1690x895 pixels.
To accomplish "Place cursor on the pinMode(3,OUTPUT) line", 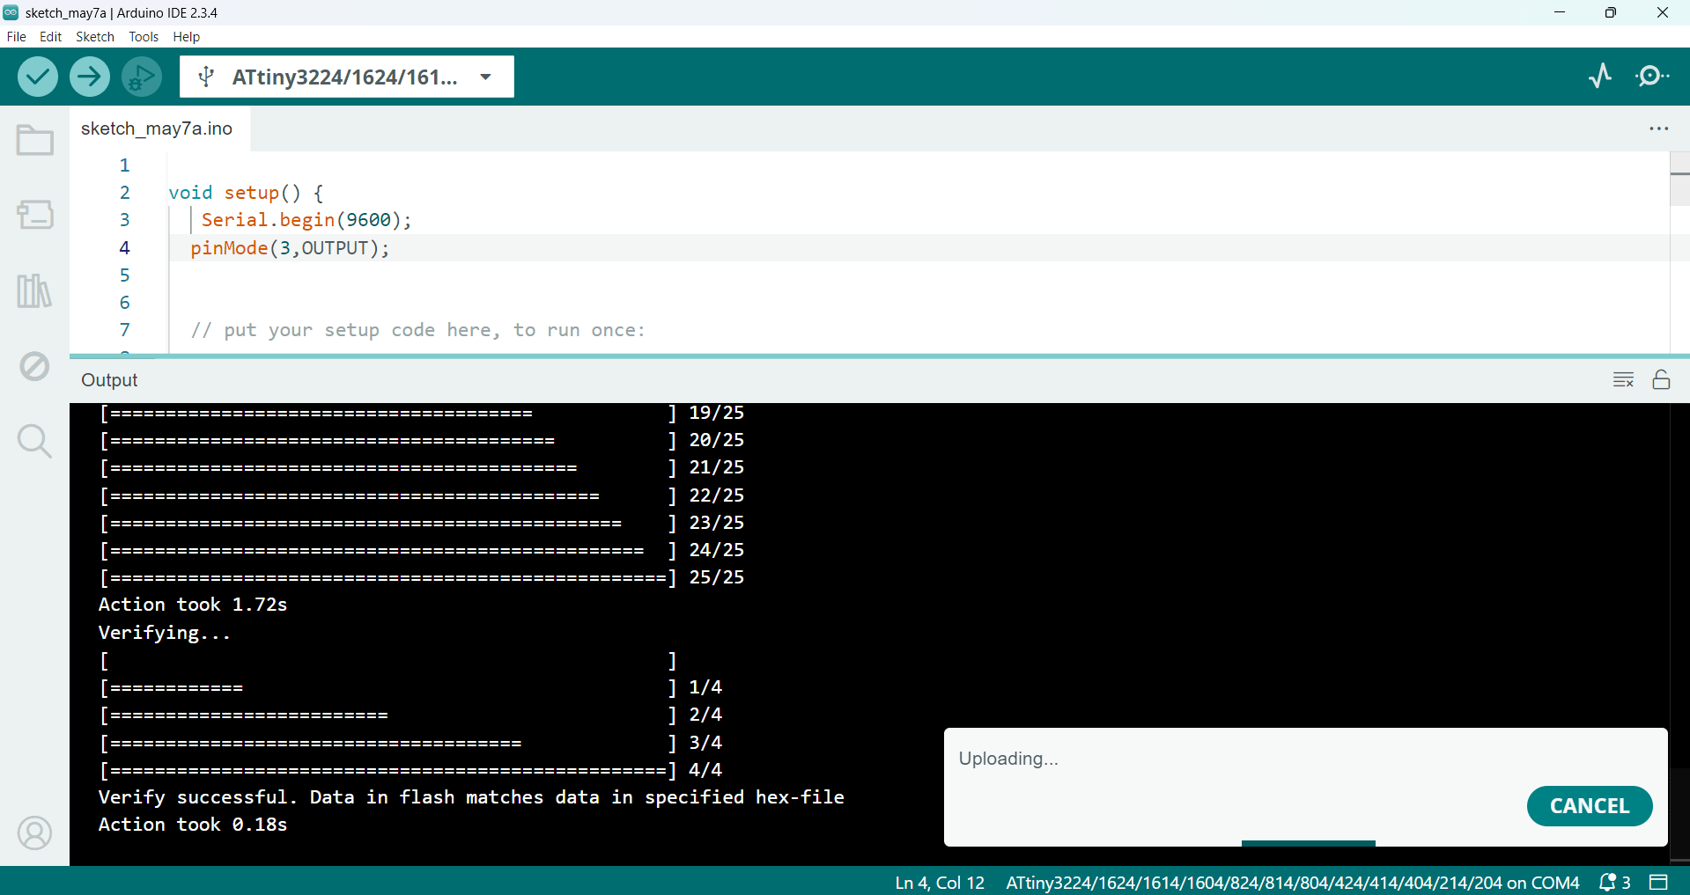I will [290, 248].
